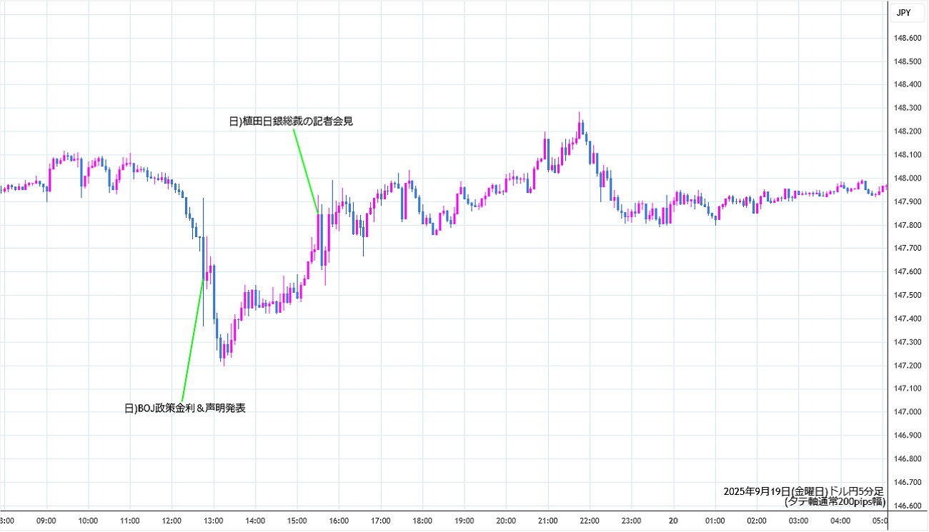
Task: Click the 11:00 time axis label
Action: (130, 521)
